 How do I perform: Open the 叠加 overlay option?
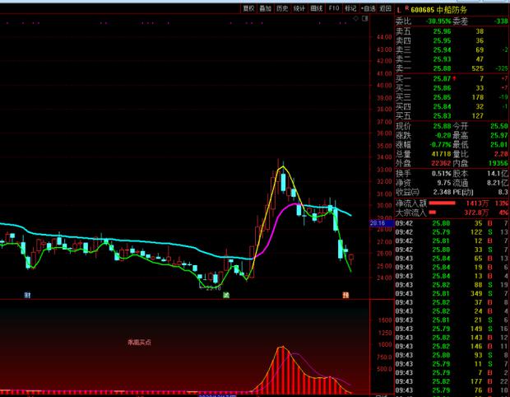click(x=266, y=8)
